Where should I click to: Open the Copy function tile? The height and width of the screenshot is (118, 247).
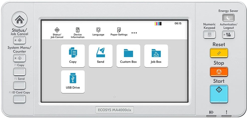(73, 56)
